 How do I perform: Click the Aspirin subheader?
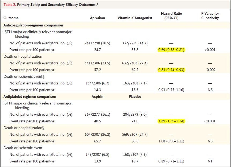[98, 96]
